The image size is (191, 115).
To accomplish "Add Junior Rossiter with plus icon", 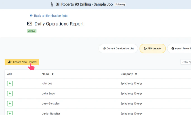I will (x=10, y=113).
